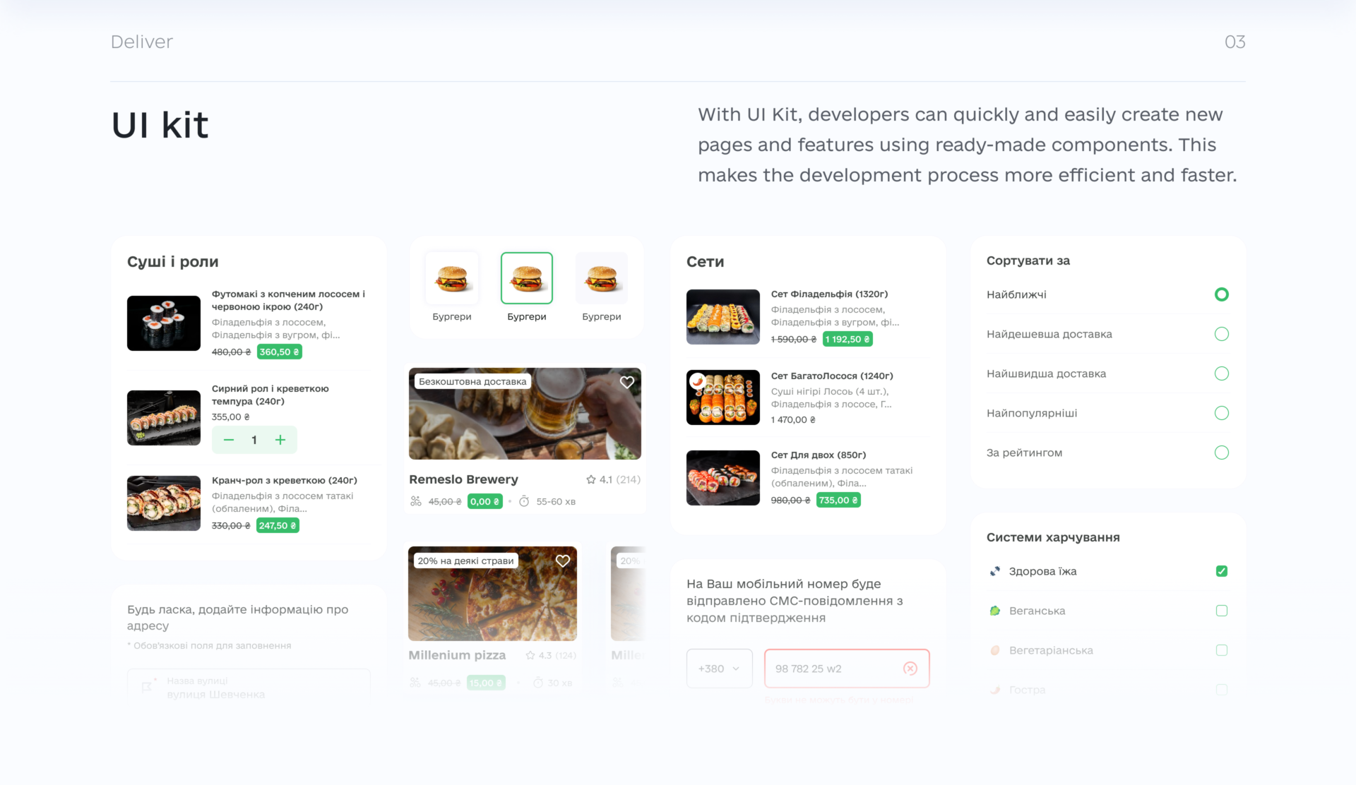This screenshot has height=785, width=1356.
Task: Click the Здорова їжа diet icon
Action: (x=994, y=571)
